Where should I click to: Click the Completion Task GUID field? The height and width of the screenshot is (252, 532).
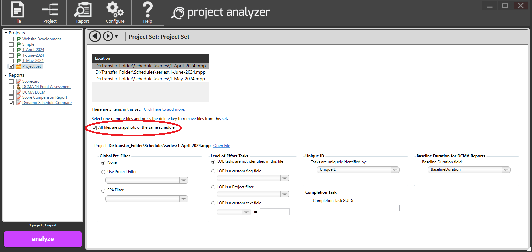pos(358,208)
